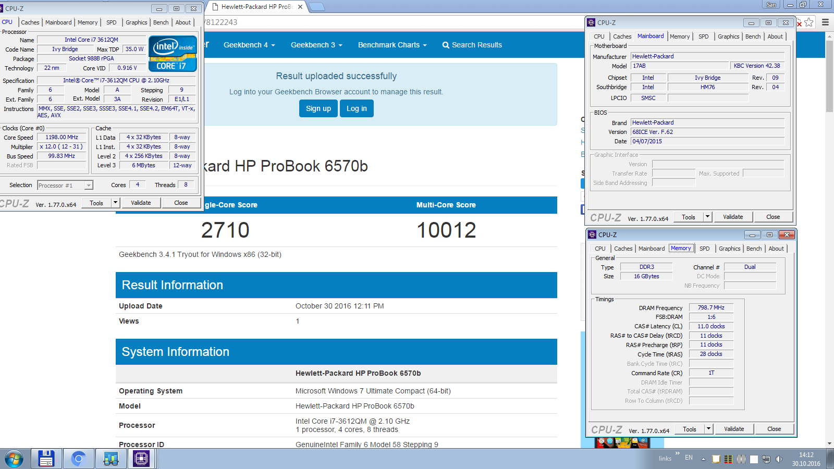834x469 pixels.
Task: Click the Log in button
Action: coord(357,108)
